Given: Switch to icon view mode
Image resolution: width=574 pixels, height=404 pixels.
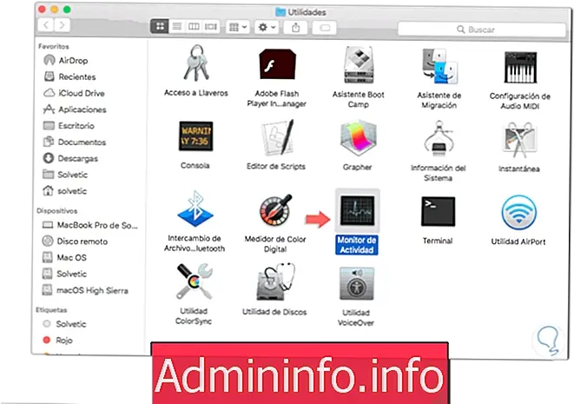Looking at the screenshot, I should tap(162, 28).
